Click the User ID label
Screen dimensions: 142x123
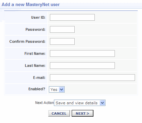coord(38,17)
